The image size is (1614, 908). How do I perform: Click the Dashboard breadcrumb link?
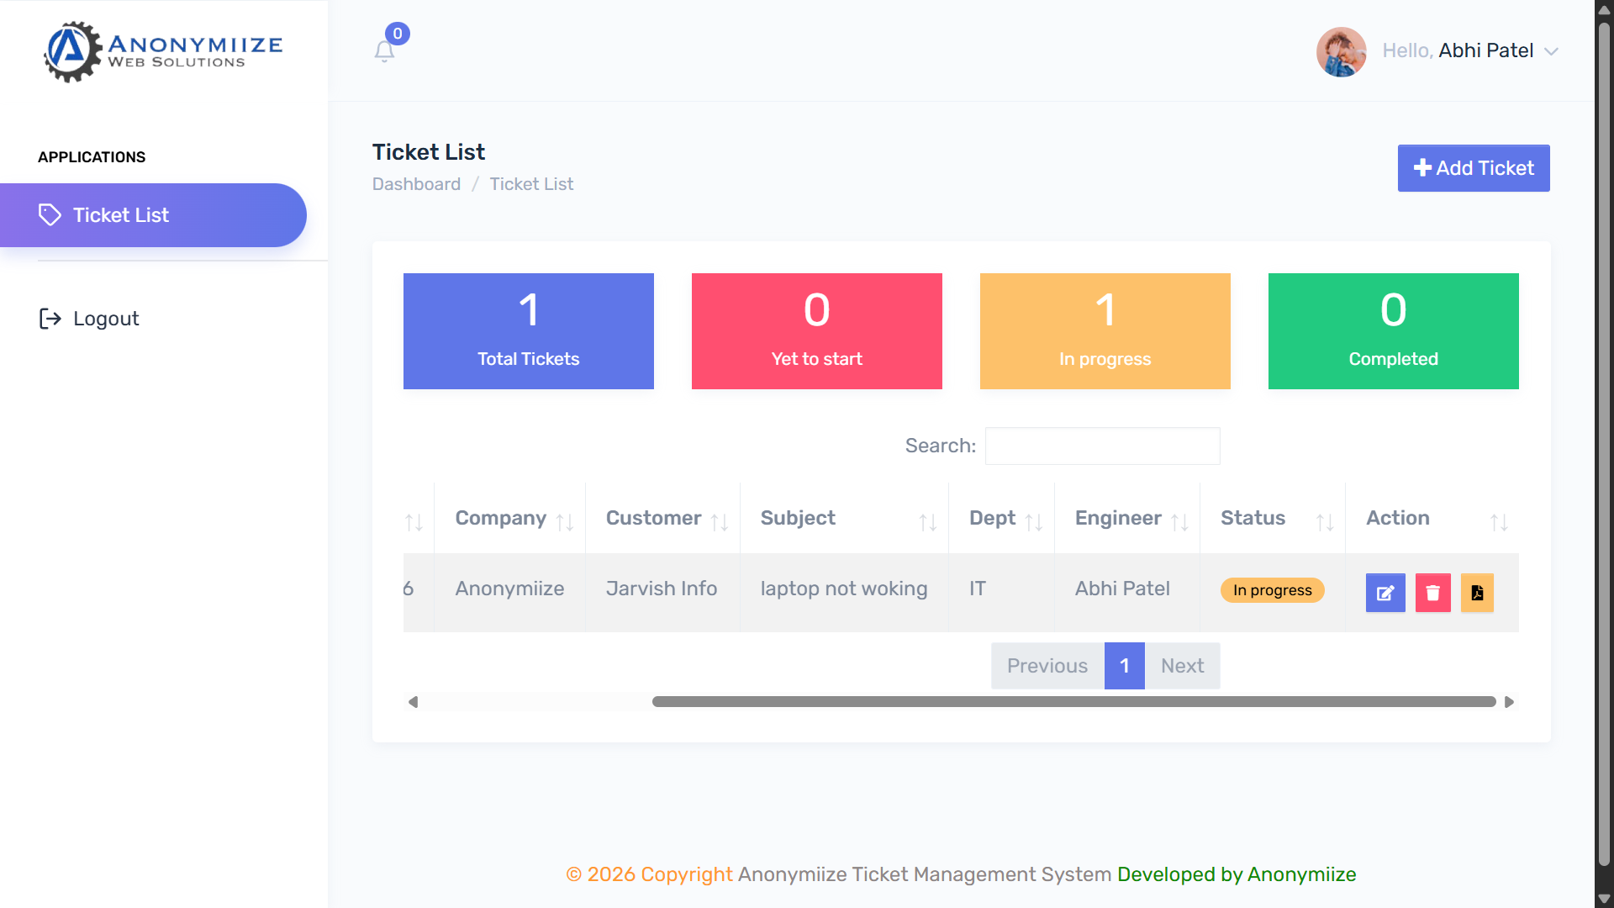click(x=416, y=184)
